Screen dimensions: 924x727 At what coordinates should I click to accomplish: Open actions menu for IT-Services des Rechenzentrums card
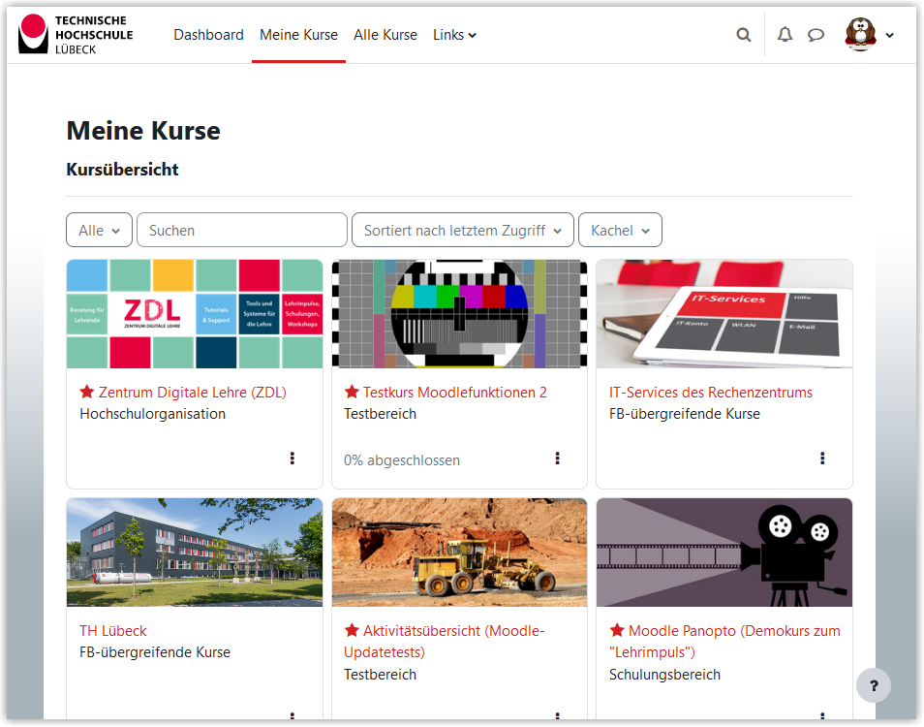[822, 458]
